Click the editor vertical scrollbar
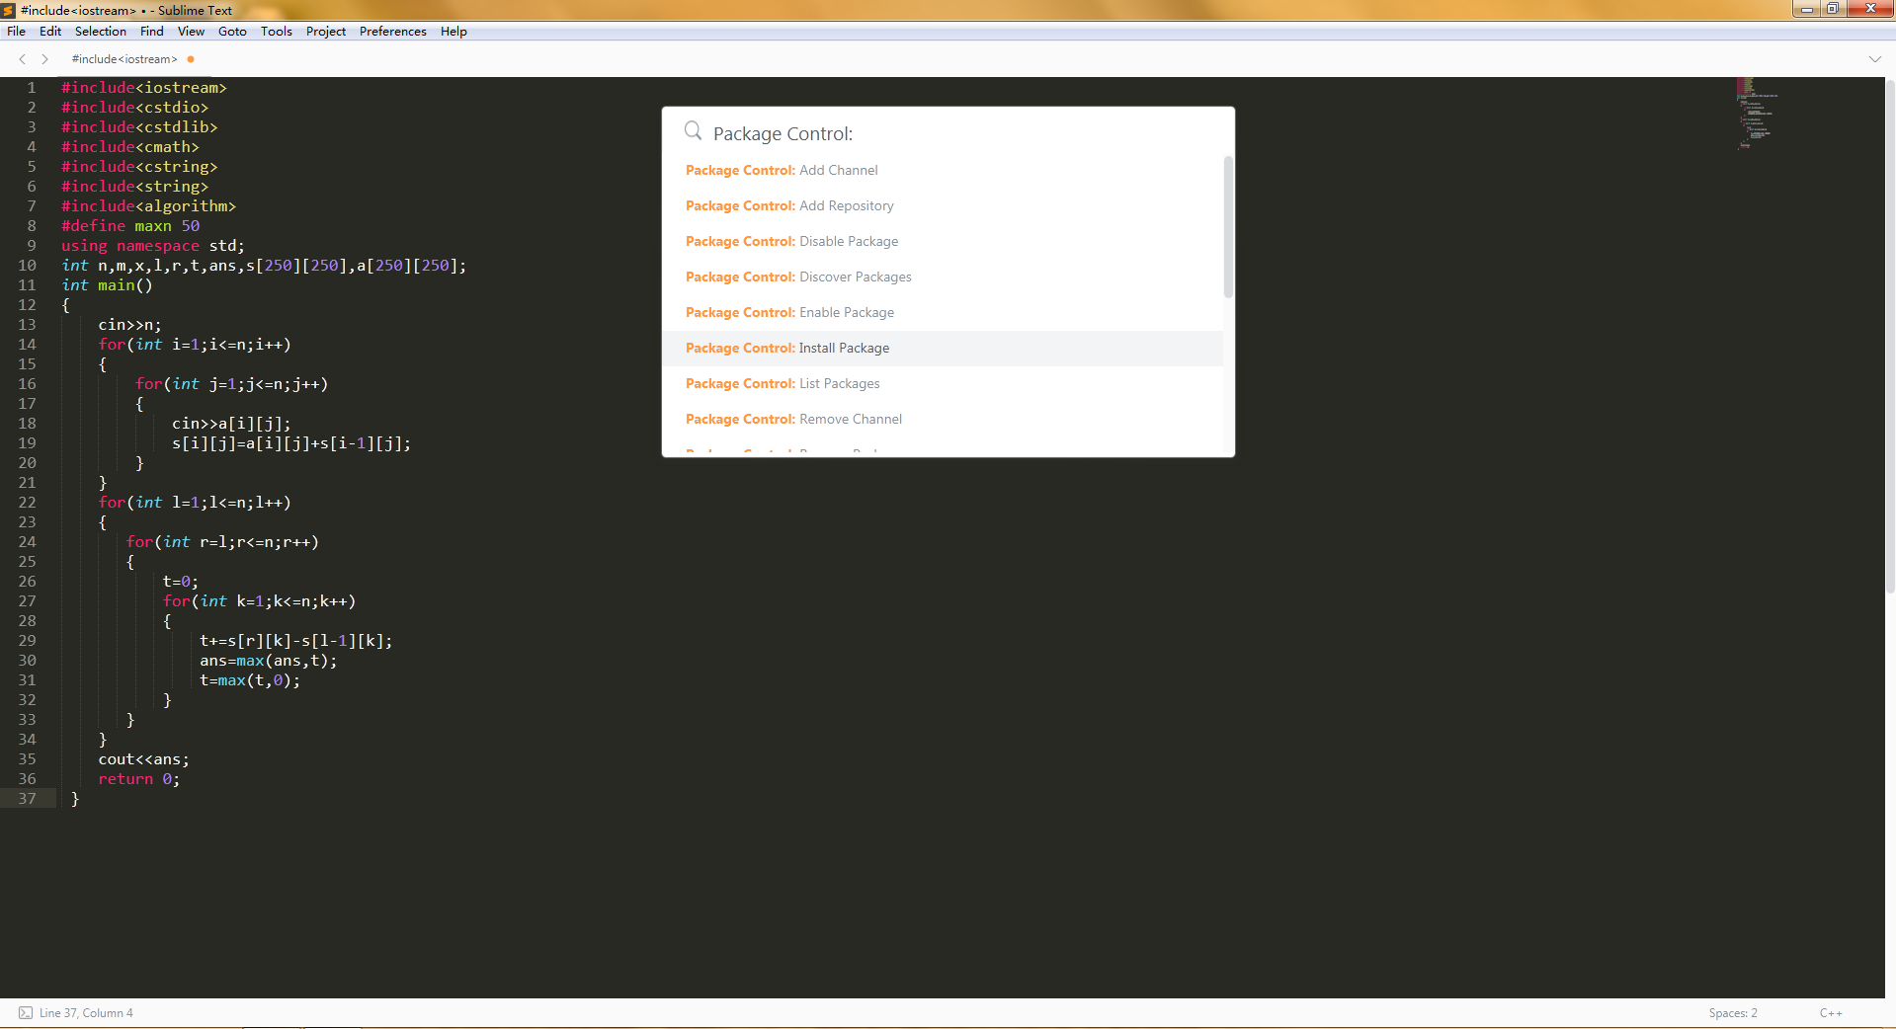Screen dimensions: 1896x1029 (x=1890, y=336)
